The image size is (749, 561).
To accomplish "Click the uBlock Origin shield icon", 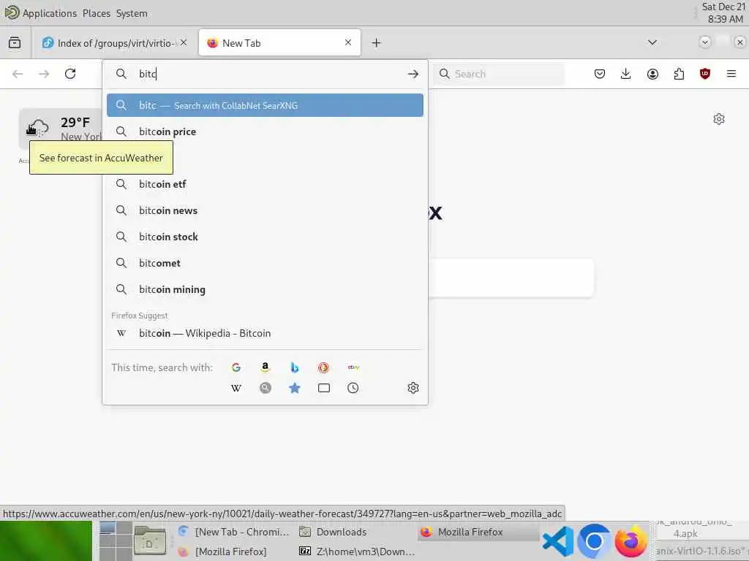I will coord(705,74).
